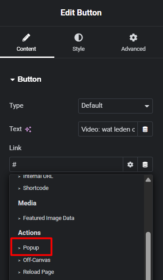Switch to the Style tab

(x=79, y=43)
